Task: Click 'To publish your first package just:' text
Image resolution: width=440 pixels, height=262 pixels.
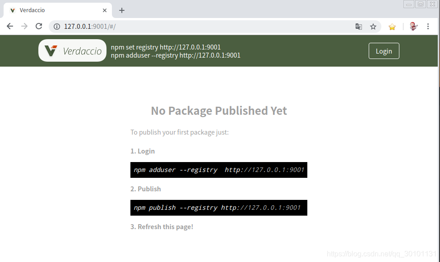Action: 180,132
